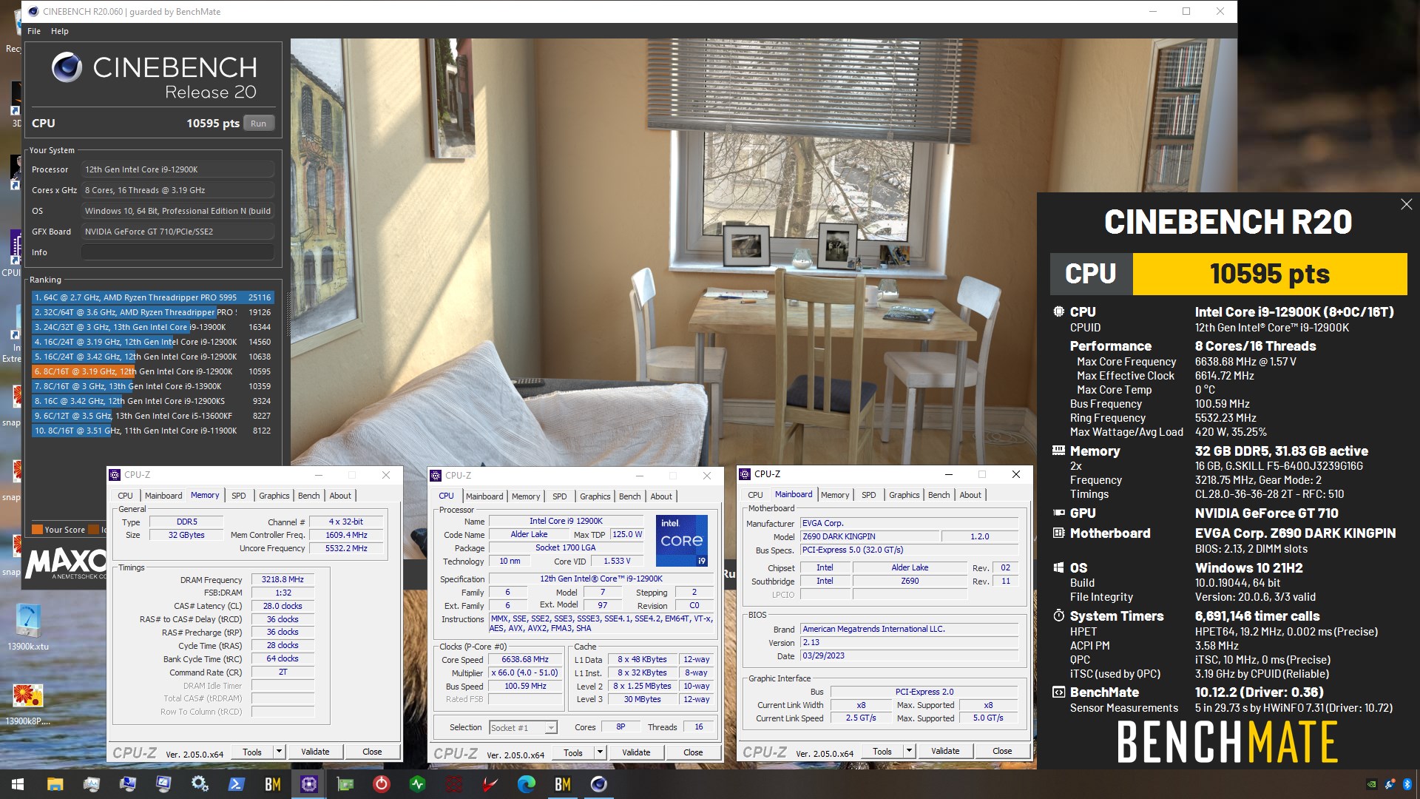The height and width of the screenshot is (799, 1420).
Task: Click the BenchMate taskbar icon beside Edge
Action: pos(562,784)
